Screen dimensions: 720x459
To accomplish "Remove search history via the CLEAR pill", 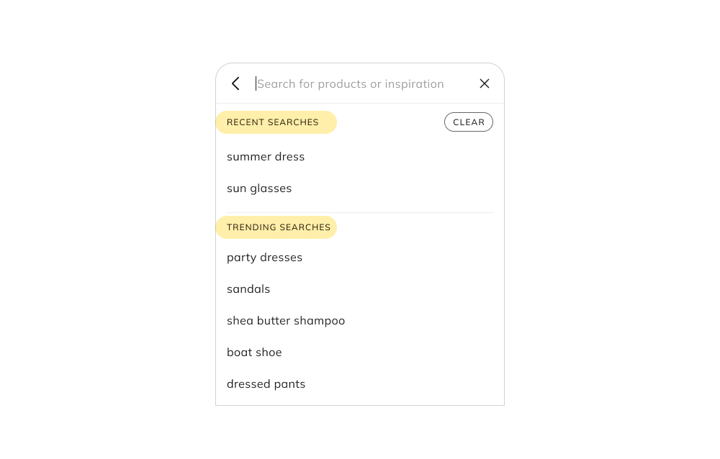I will (x=469, y=122).
